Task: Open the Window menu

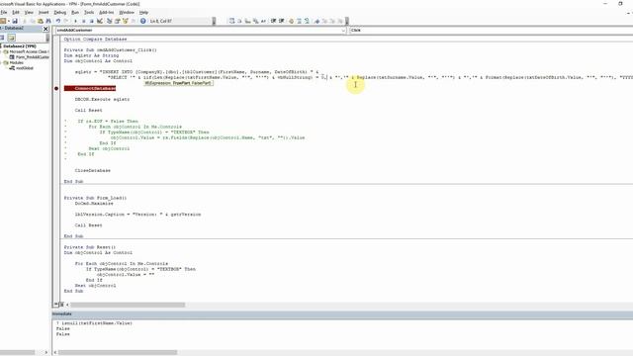Action: coord(127,13)
